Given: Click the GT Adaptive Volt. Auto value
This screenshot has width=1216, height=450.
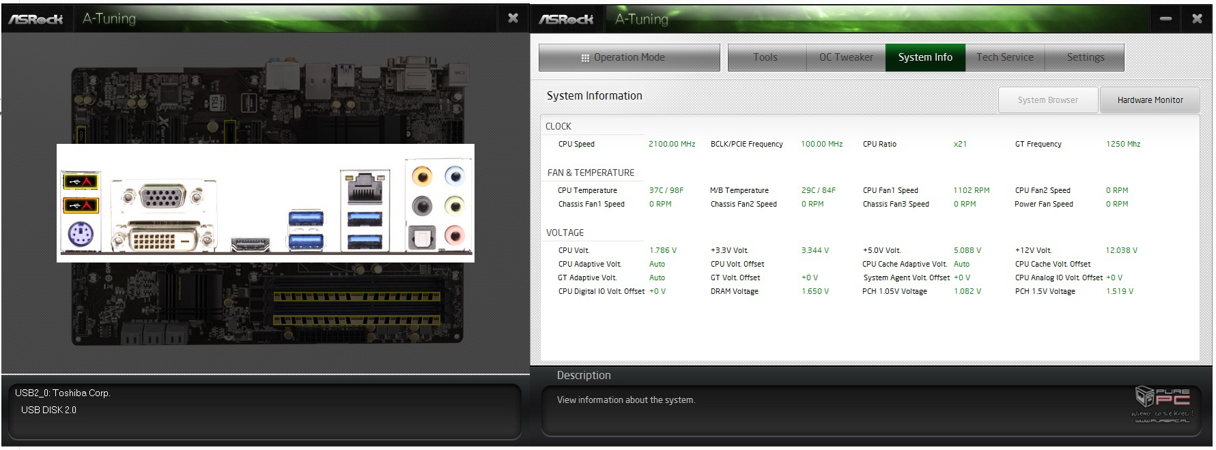Looking at the screenshot, I should 657,277.
